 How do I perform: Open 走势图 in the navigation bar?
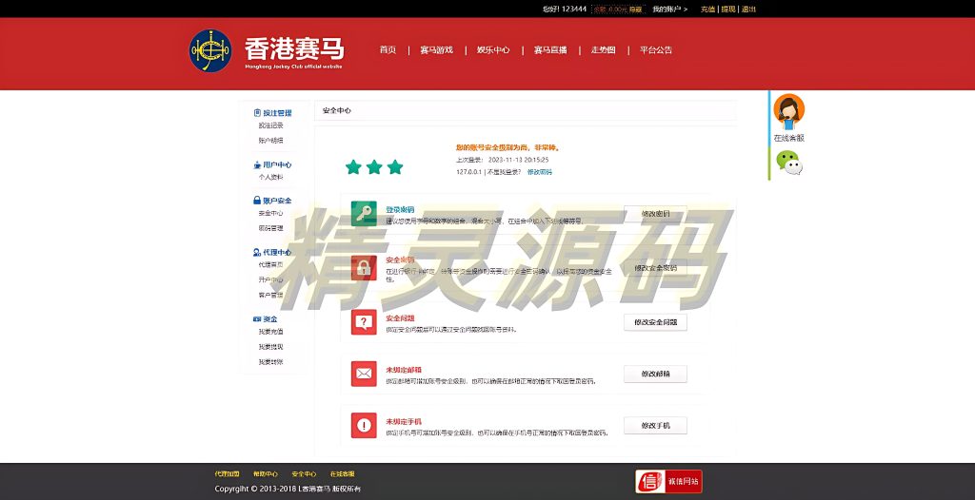[x=603, y=50]
